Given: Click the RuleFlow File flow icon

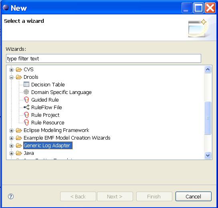Looking at the screenshot, I should point(26,107).
